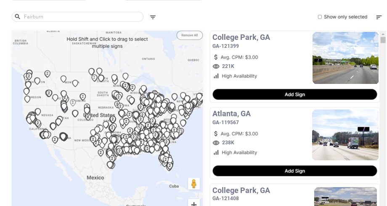Click the Atlanta, GA listing title
Screen dimensions: 387x206
coord(231,114)
